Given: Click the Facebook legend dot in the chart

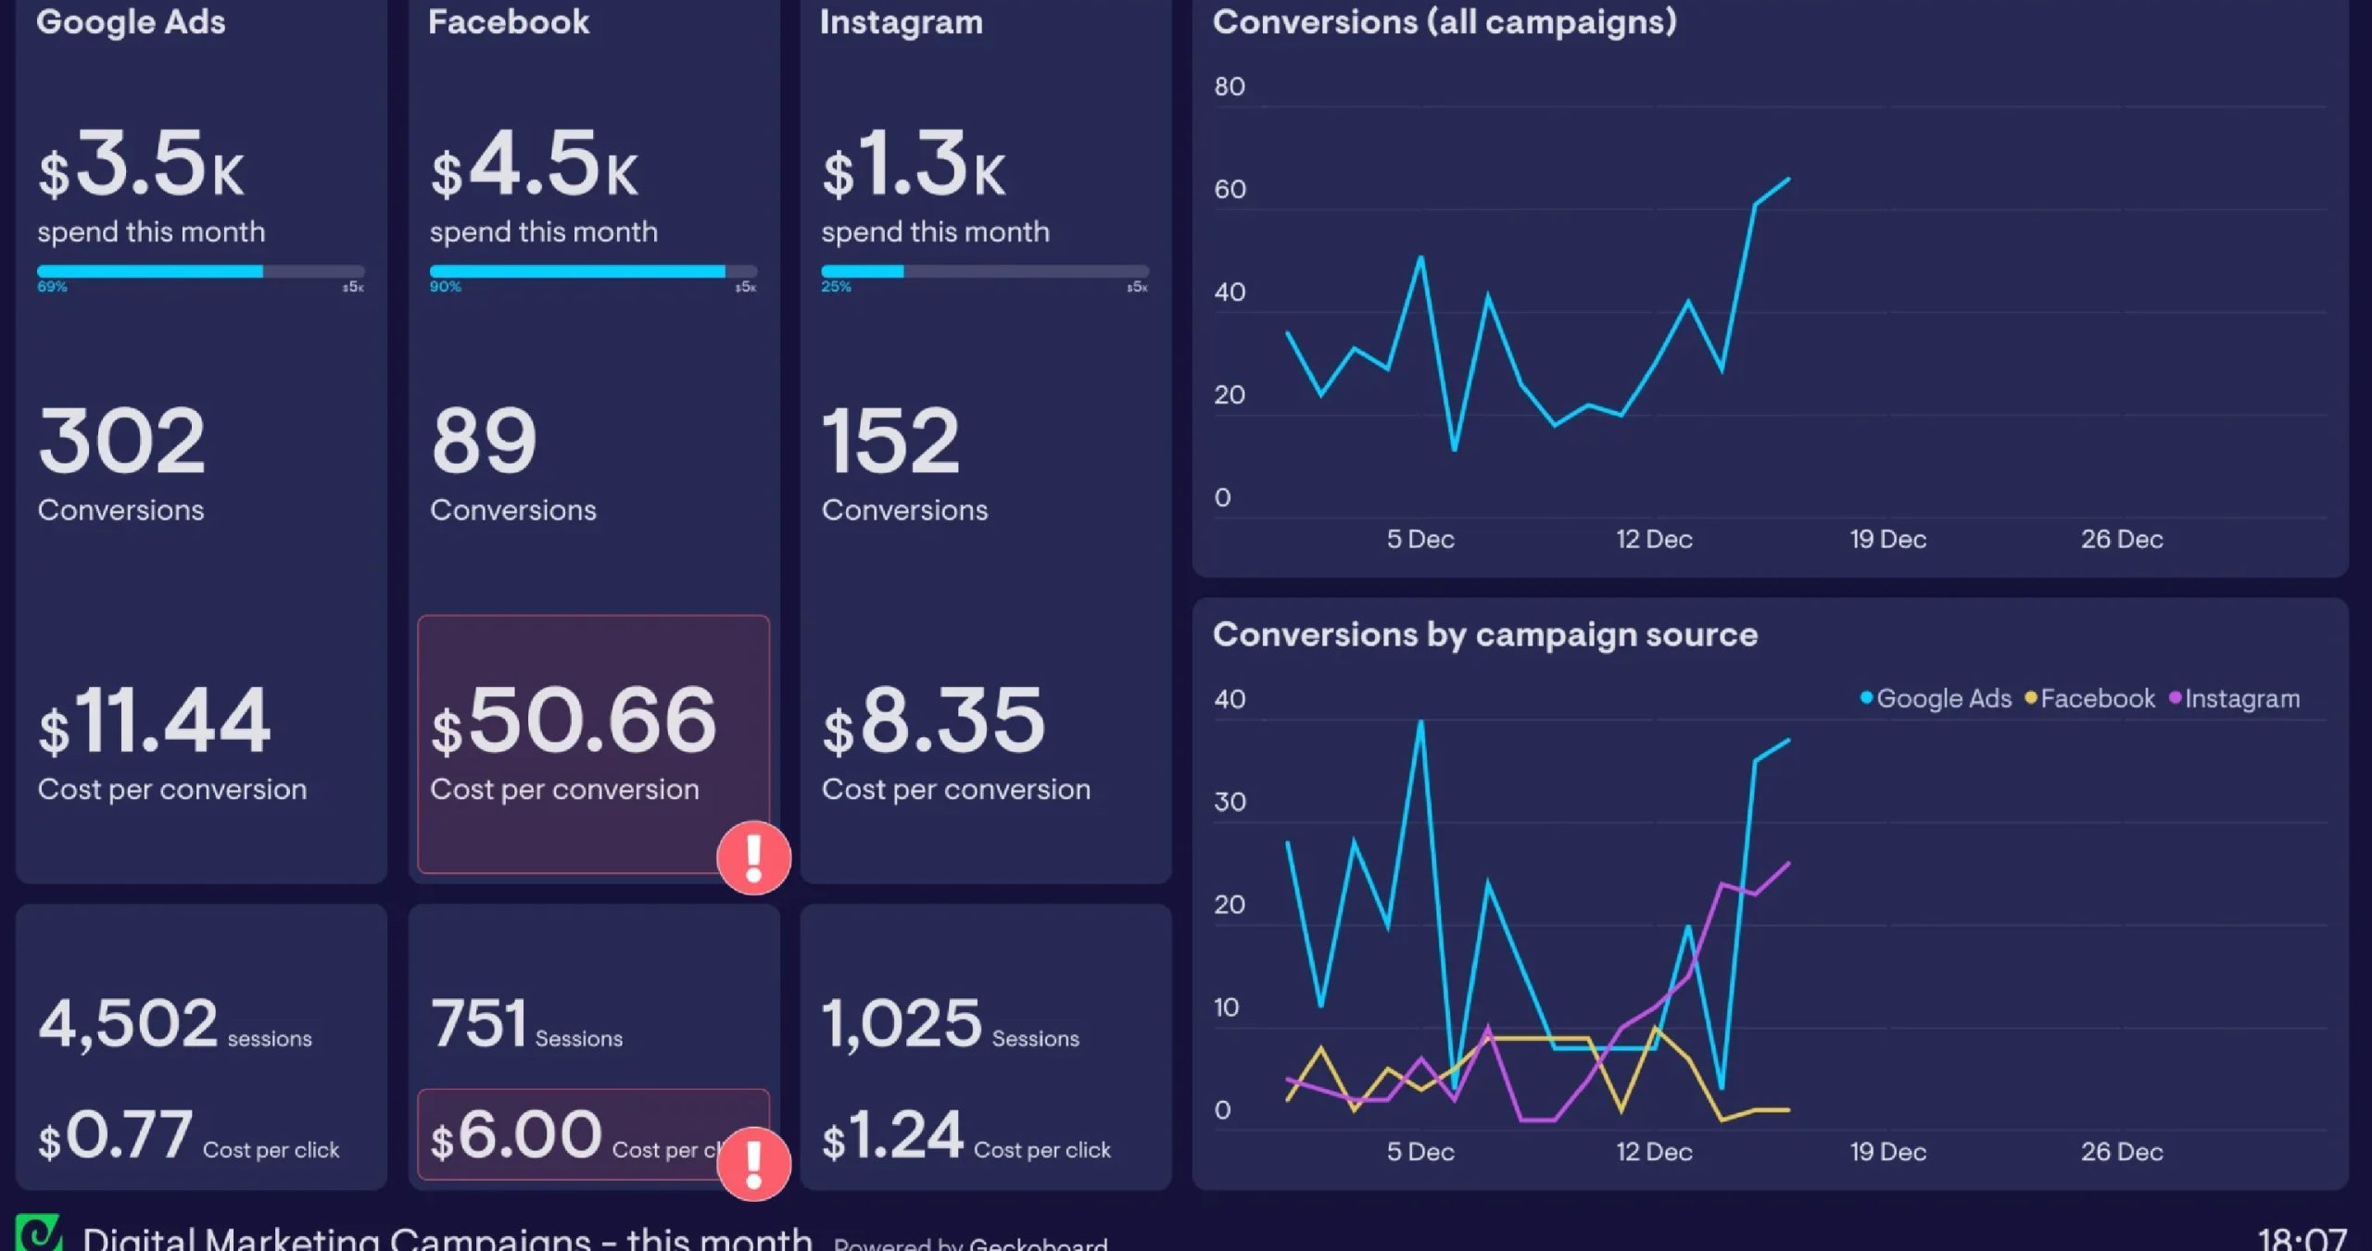Looking at the screenshot, I should 2030,697.
